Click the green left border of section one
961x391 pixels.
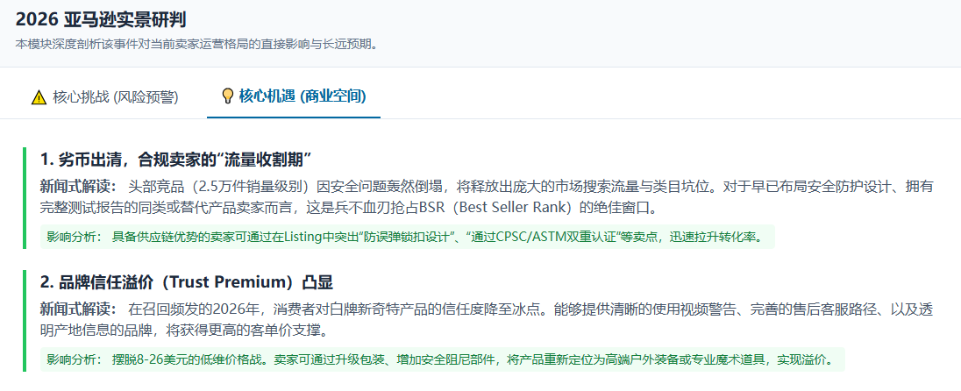tap(25, 199)
